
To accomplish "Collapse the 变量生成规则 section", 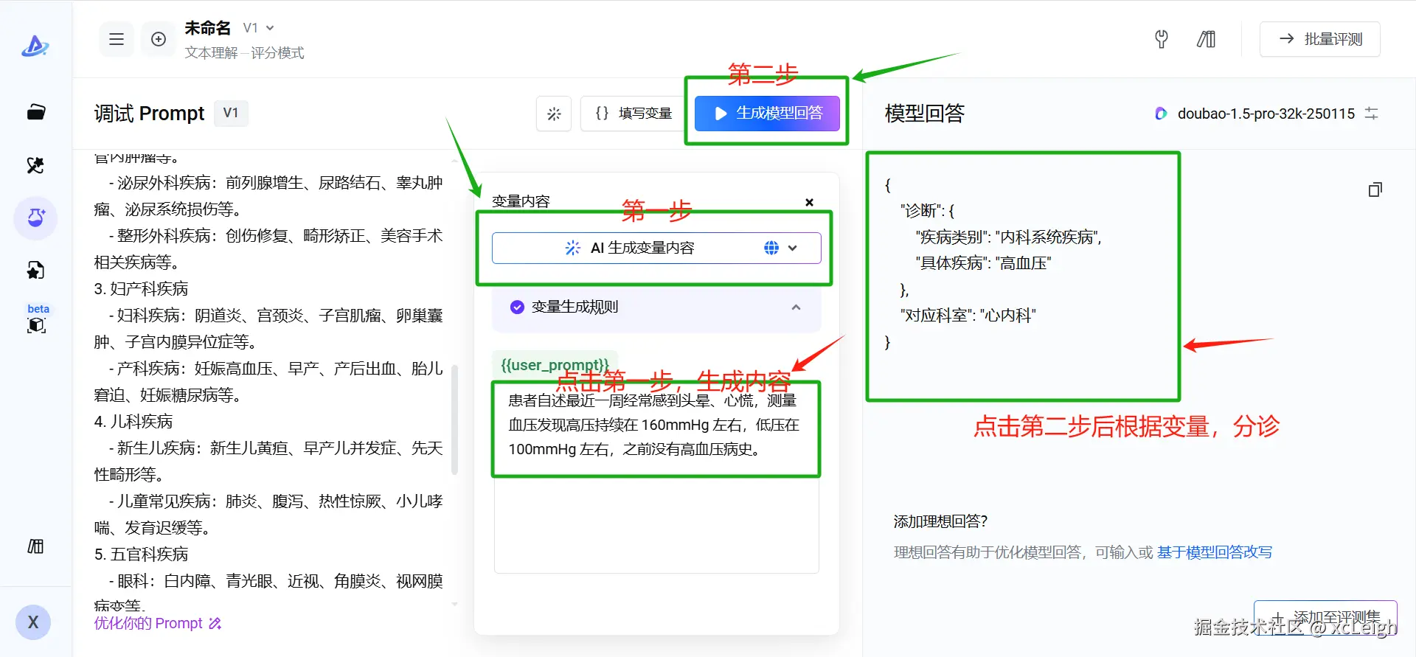I will 796,307.
